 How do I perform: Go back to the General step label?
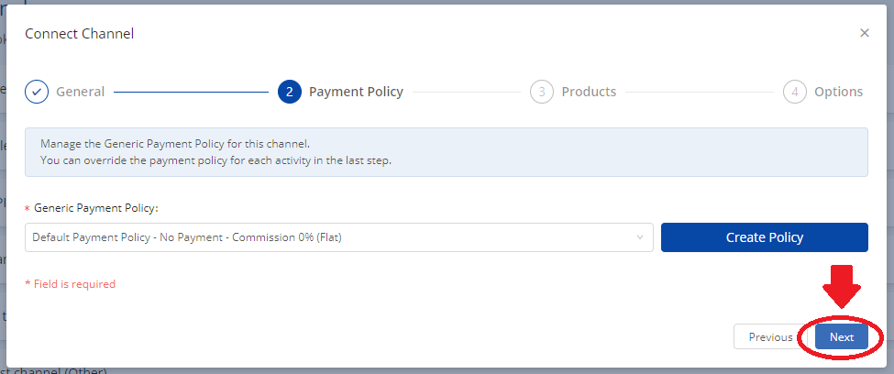pos(80,92)
